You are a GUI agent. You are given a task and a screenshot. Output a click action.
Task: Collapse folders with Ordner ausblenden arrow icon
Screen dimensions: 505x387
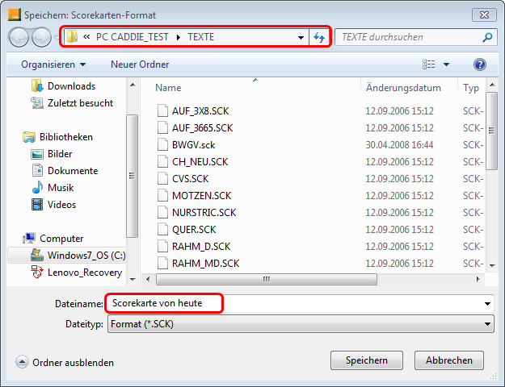[x=22, y=362]
